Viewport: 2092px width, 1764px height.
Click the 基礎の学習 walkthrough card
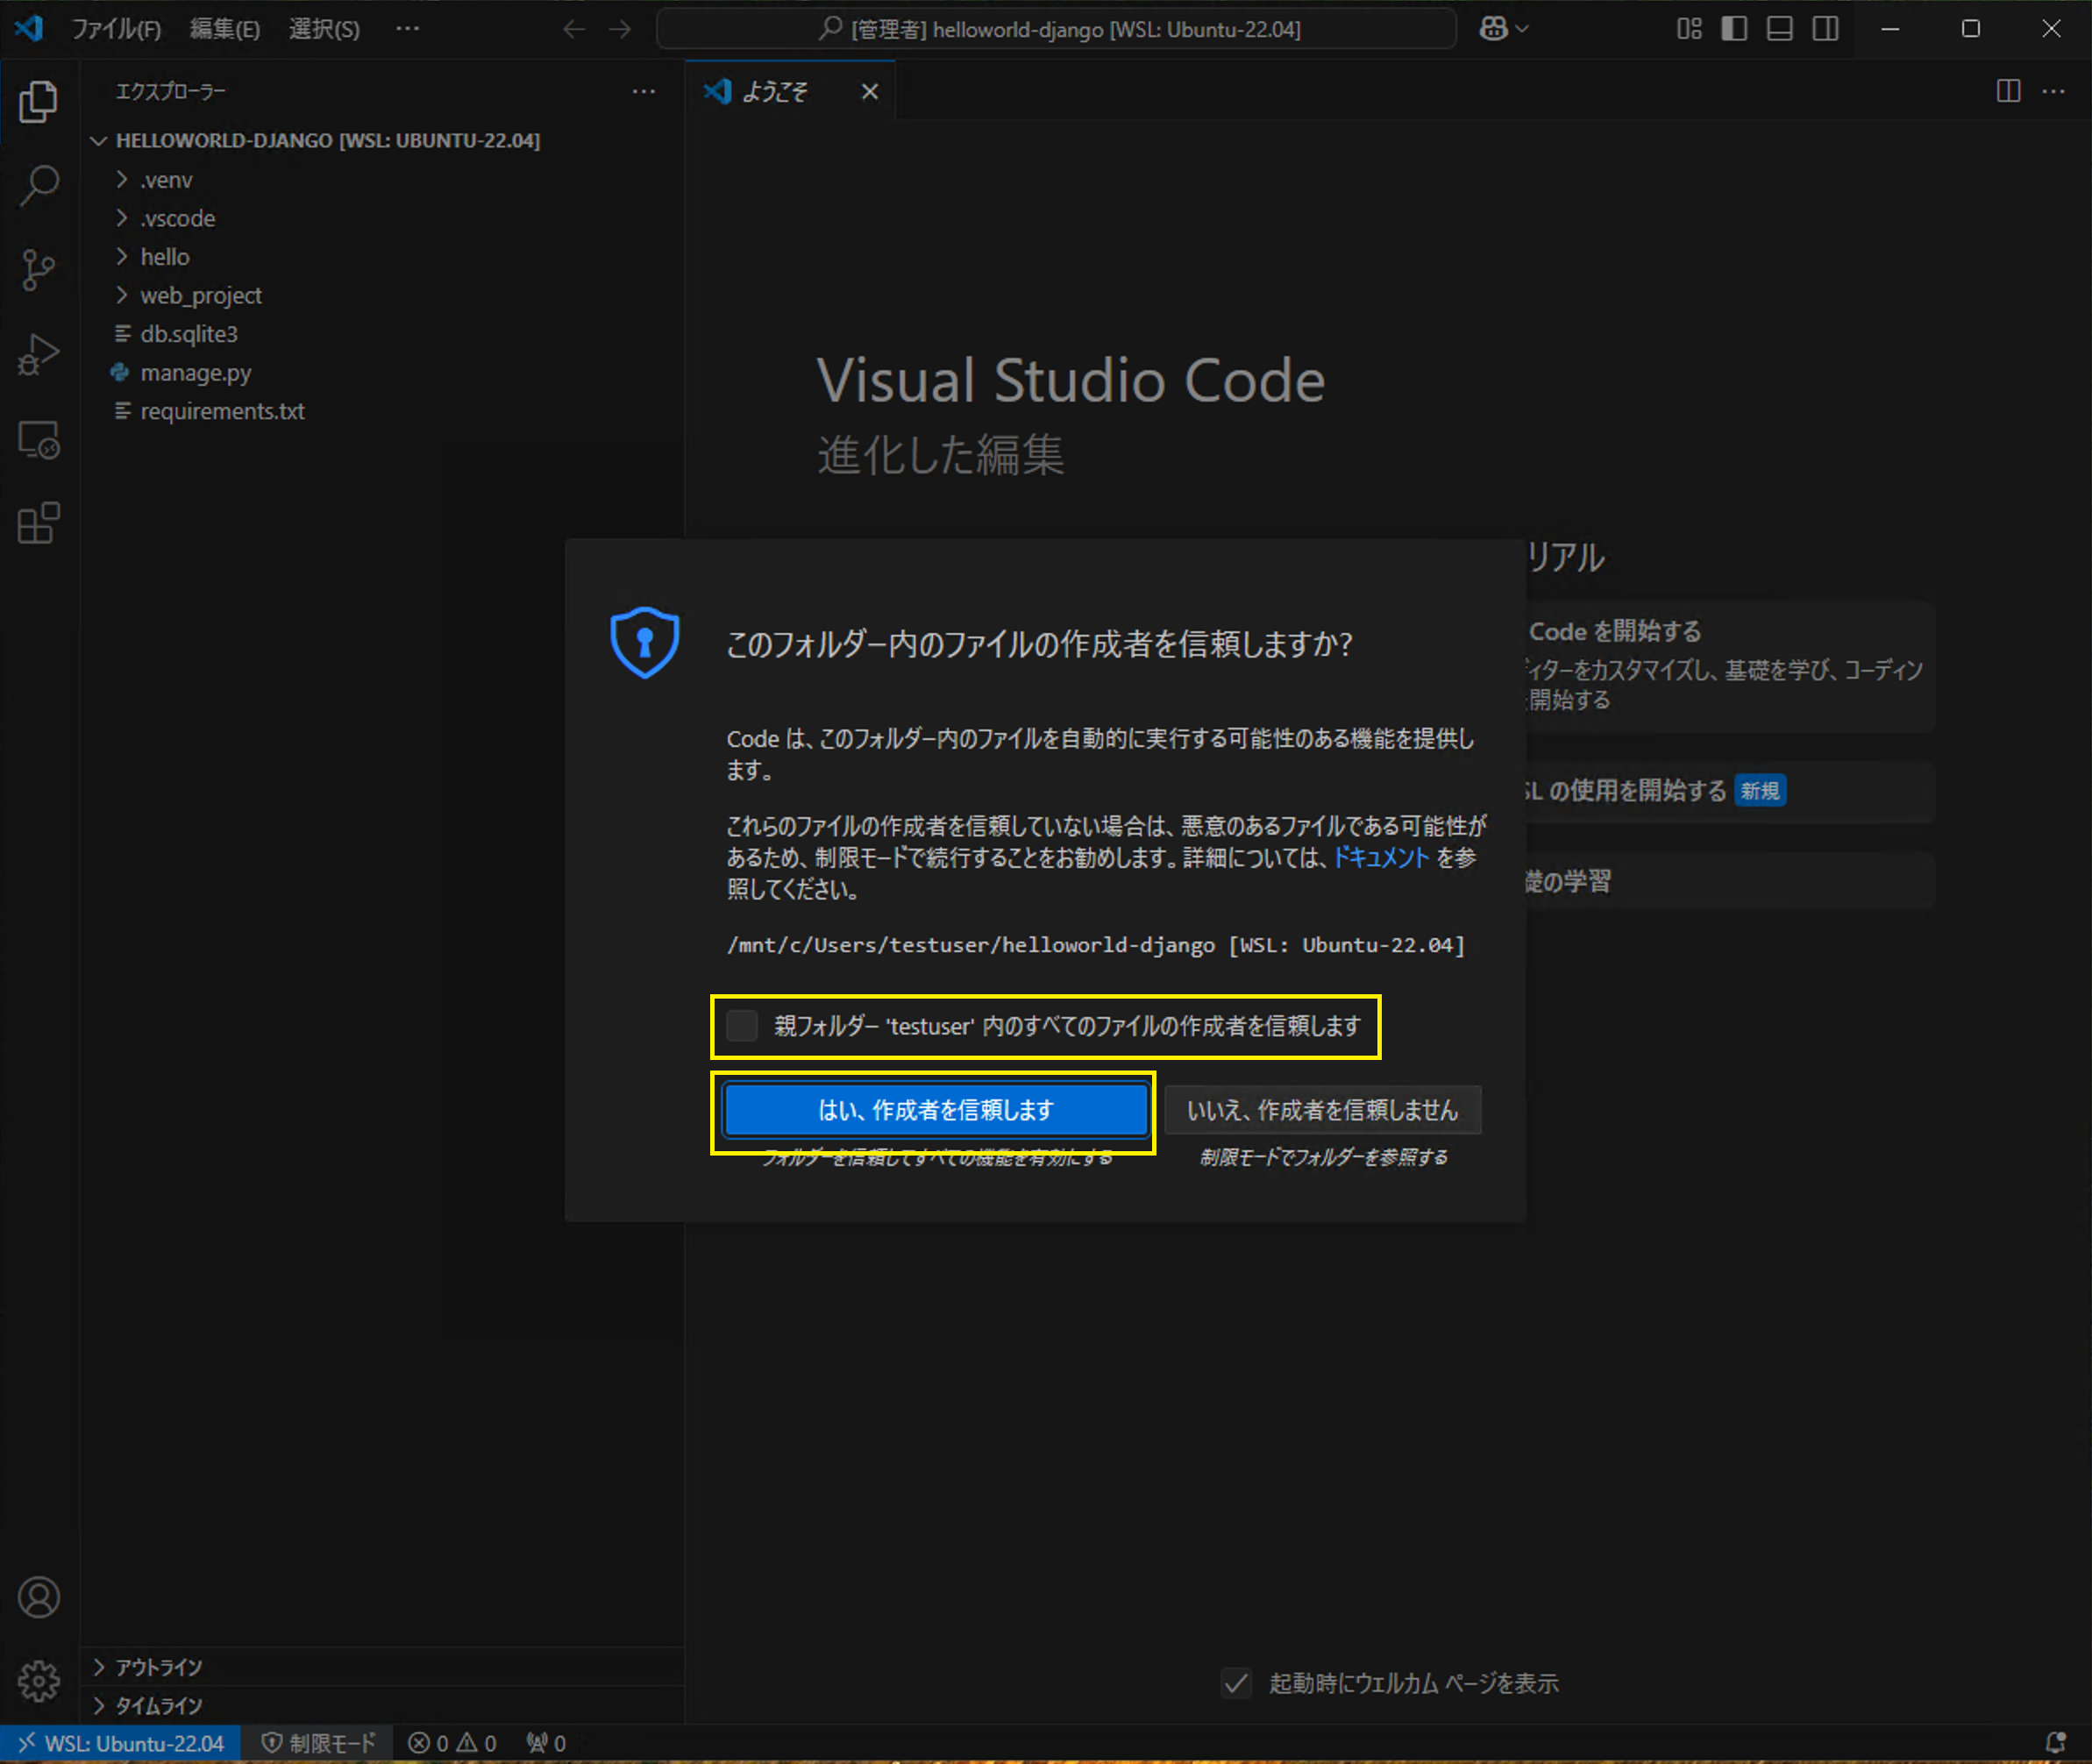[1730, 881]
